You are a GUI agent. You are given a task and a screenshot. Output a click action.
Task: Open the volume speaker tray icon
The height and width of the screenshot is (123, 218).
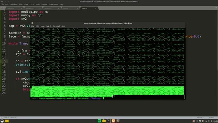[208, 121]
